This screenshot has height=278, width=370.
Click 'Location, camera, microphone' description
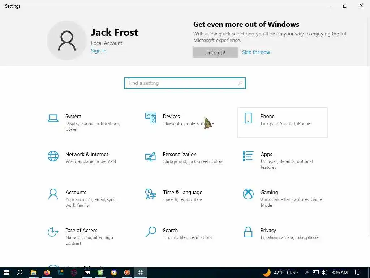(x=289, y=237)
